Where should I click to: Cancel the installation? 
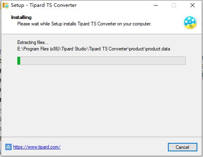click(x=182, y=147)
